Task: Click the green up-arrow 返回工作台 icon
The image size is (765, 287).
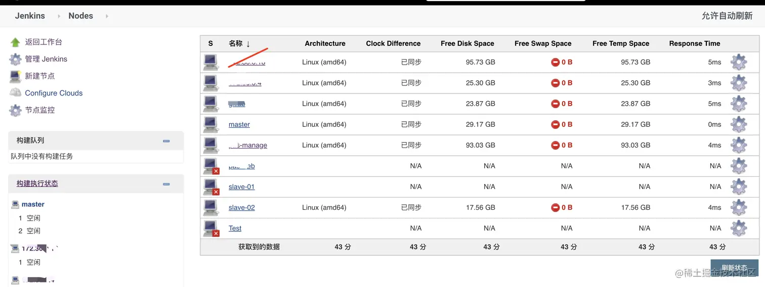Action: 15,42
